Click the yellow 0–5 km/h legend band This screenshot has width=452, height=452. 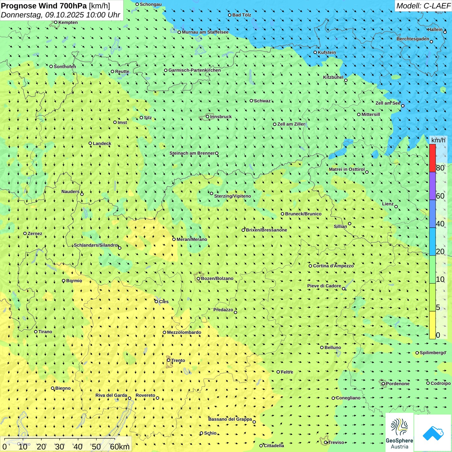tap(432, 325)
